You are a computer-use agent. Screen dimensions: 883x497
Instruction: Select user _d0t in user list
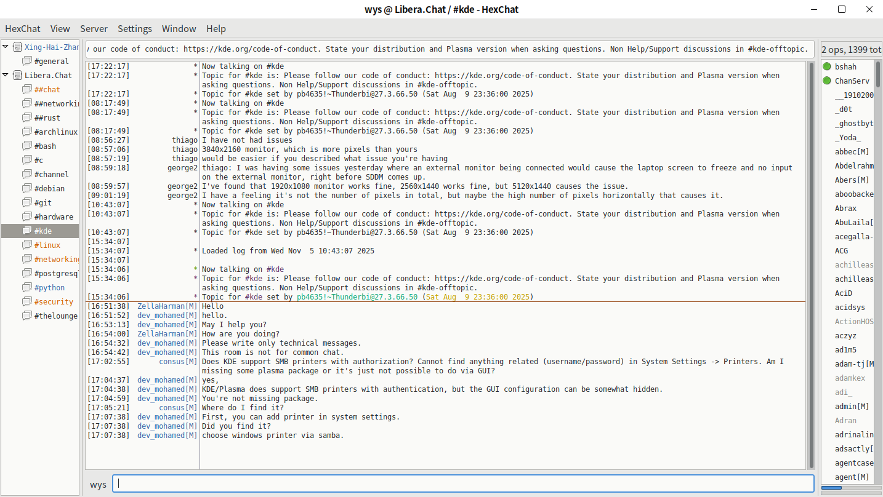coord(844,109)
